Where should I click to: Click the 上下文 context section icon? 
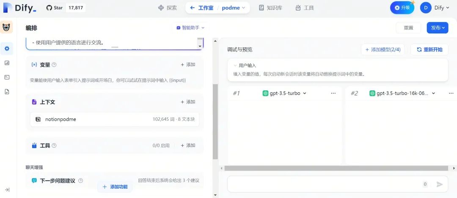[34, 102]
